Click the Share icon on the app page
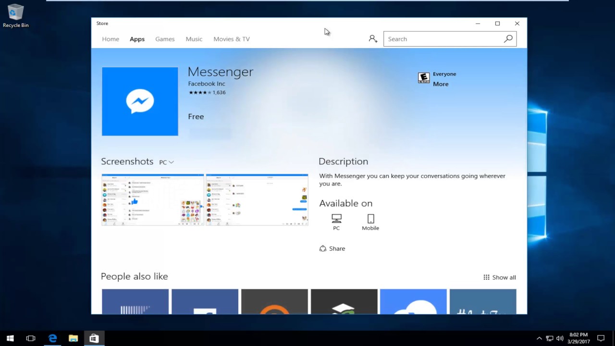The width and height of the screenshot is (615, 346). tap(323, 248)
